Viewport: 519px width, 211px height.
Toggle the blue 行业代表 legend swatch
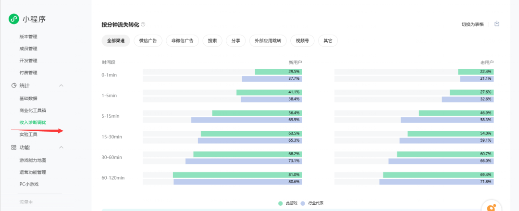coord(303,203)
